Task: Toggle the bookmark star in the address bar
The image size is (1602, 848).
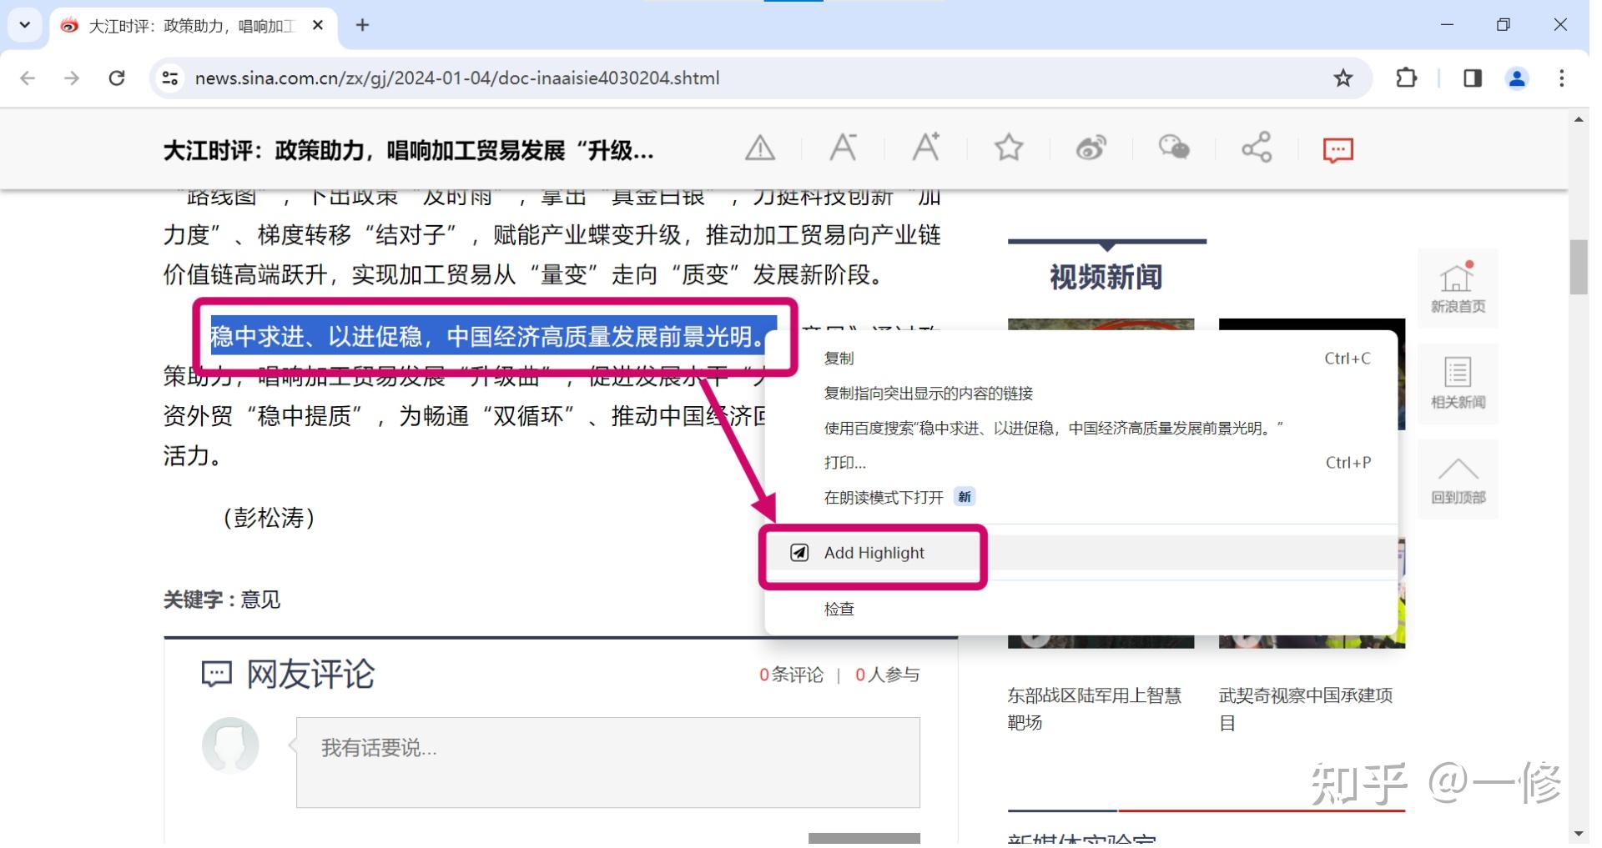Action: 1342,78
